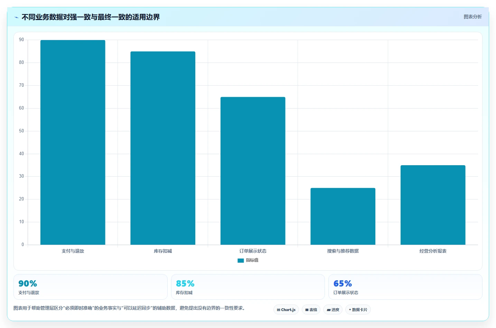Open the 85% 库存扣减 data card
Viewport: 496px width, 328px height.
[x=248, y=287]
